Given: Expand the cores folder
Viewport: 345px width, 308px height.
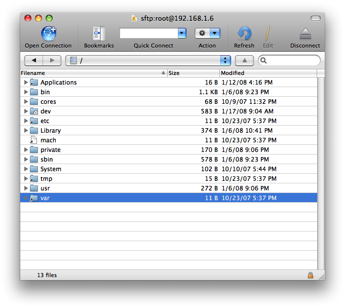Looking at the screenshot, I should (x=26, y=102).
